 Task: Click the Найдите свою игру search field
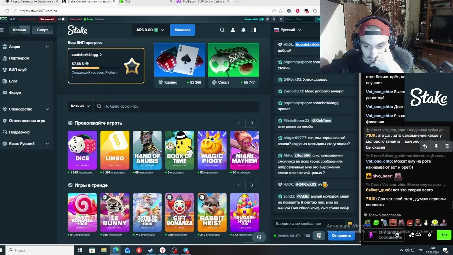click(176, 106)
